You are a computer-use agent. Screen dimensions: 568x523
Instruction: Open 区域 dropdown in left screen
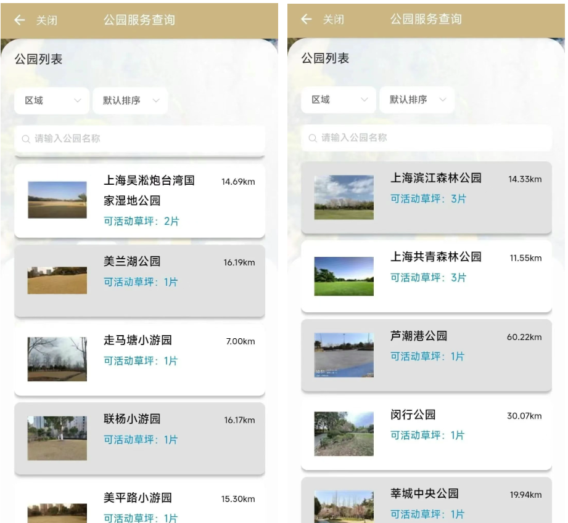pyautogui.click(x=52, y=100)
